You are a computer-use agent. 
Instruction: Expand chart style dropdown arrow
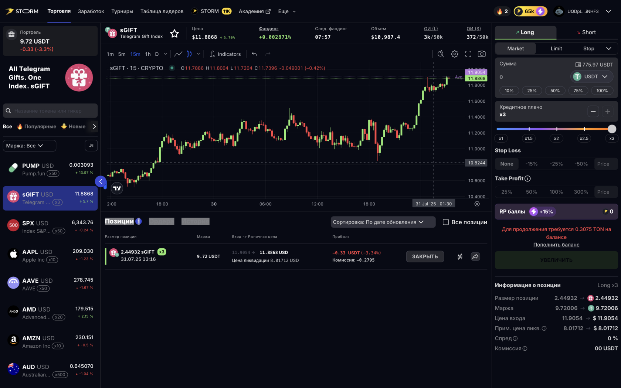click(x=199, y=54)
